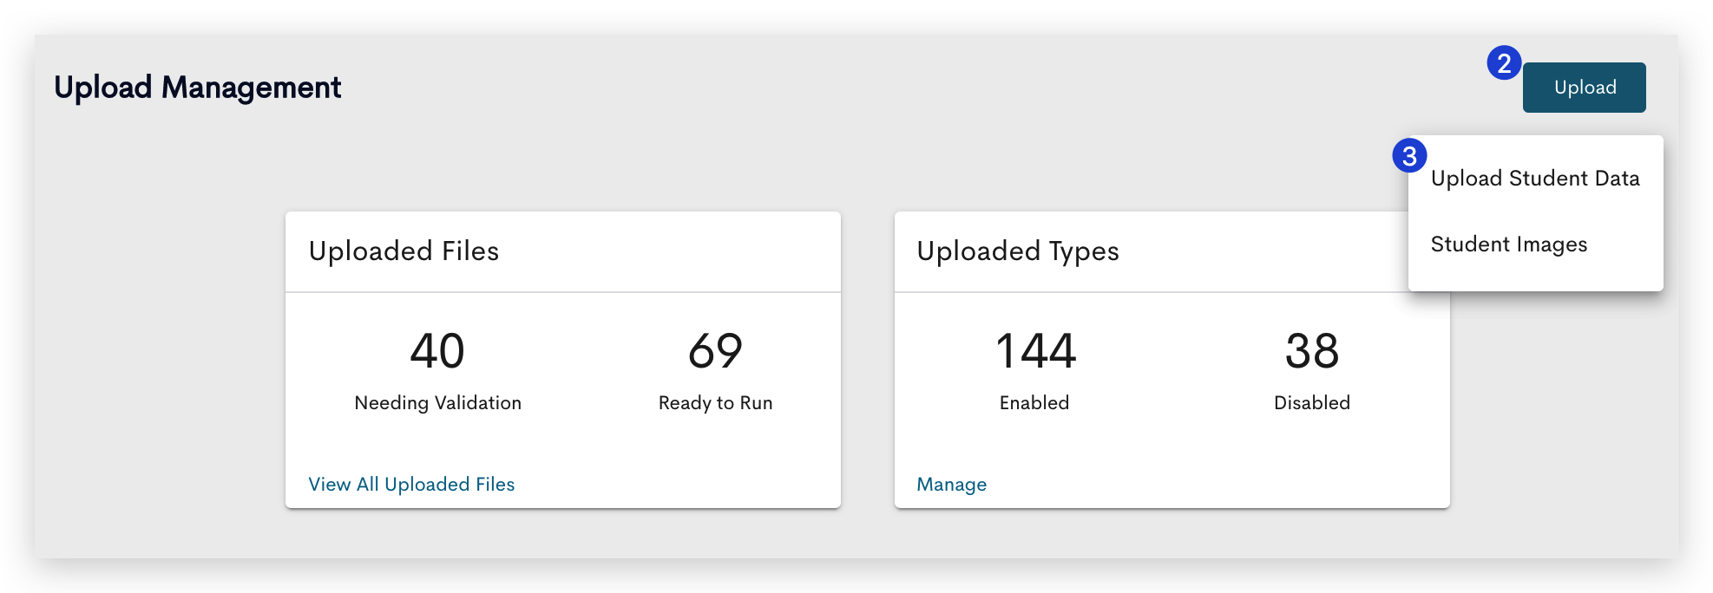Select Upload Student Data from menu

point(1535,179)
